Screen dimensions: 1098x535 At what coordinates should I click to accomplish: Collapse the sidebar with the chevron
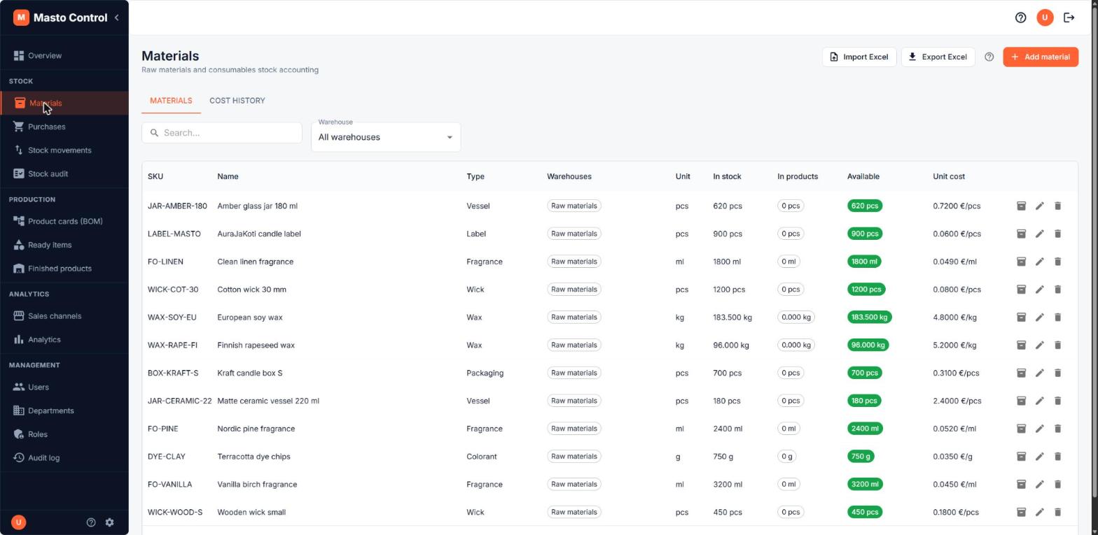116,17
